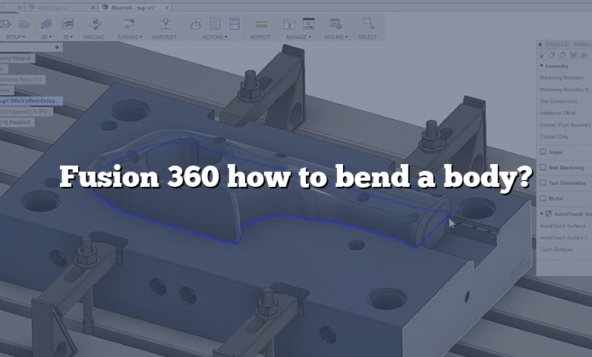This screenshot has height=357, width=592.
Task: Open the ACTIONS dropdown menu
Action: pyautogui.click(x=215, y=37)
